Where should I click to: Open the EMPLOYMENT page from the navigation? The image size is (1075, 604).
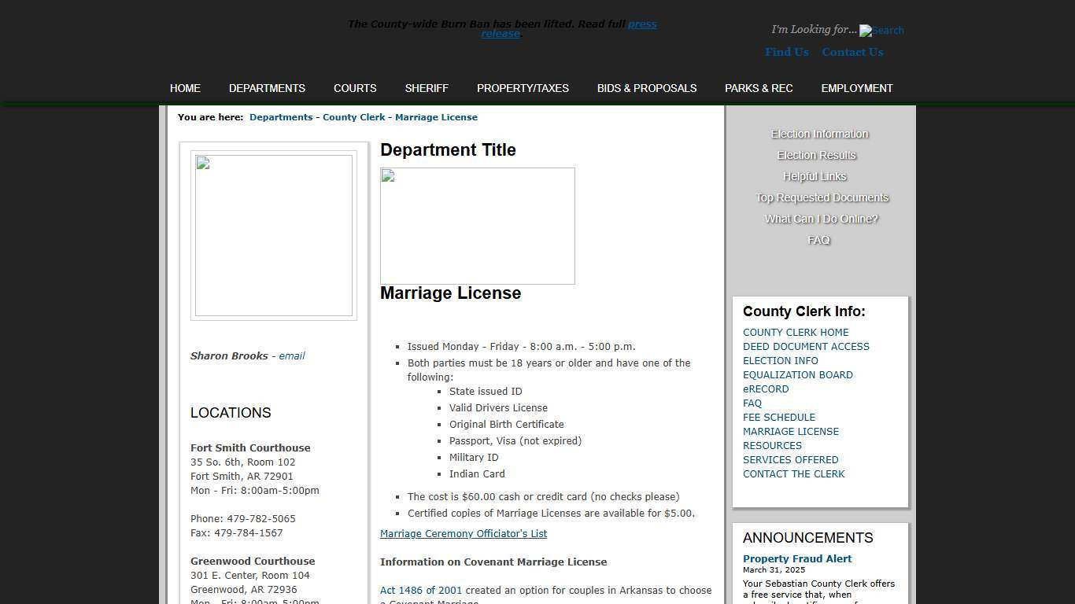click(x=856, y=88)
